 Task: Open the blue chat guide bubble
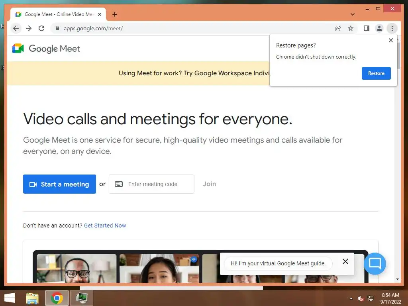(x=375, y=264)
